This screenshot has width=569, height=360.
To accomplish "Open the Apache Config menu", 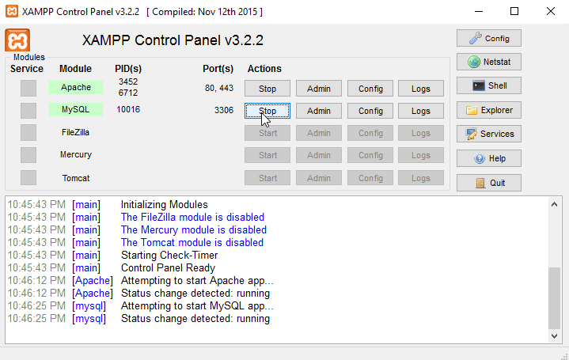I will pyautogui.click(x=370, y=89).
